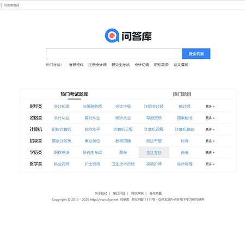This screenshot has width=245, height=236.
Task: Open 银行从业 in the 资格类 row
Action: (x=92, y=118)
